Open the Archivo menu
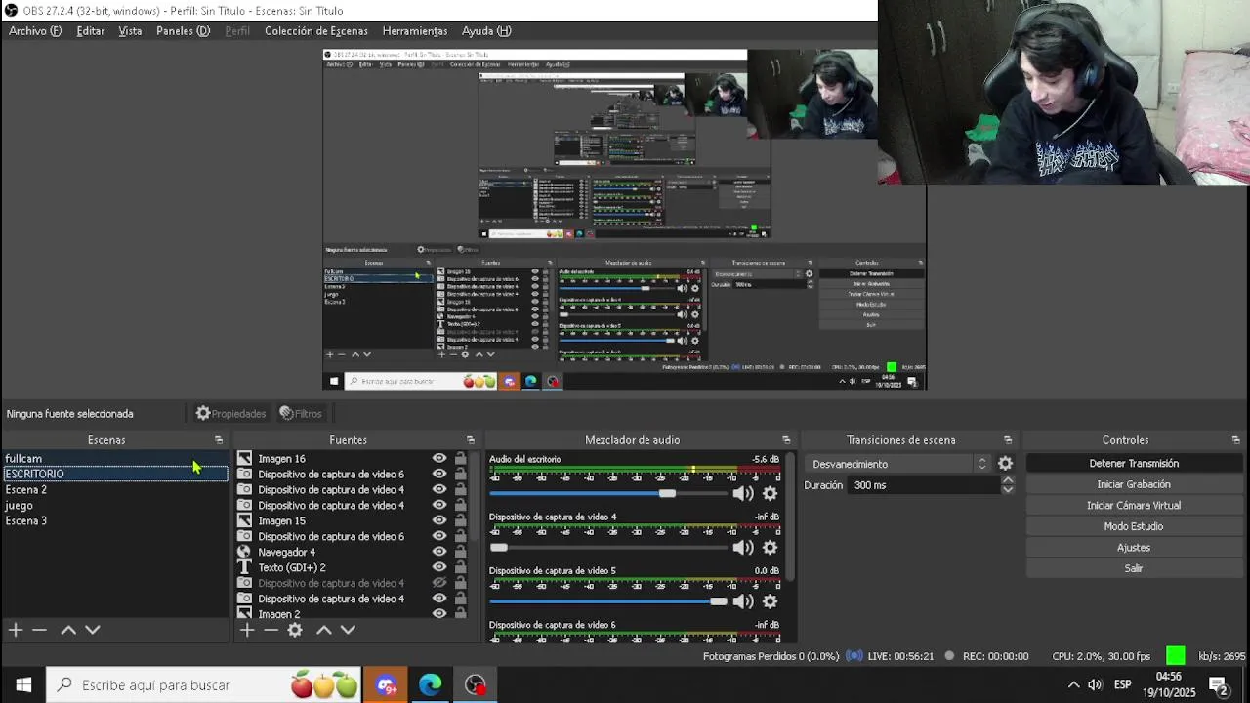This screenshot has width=1250, height=703. [35, 31]
